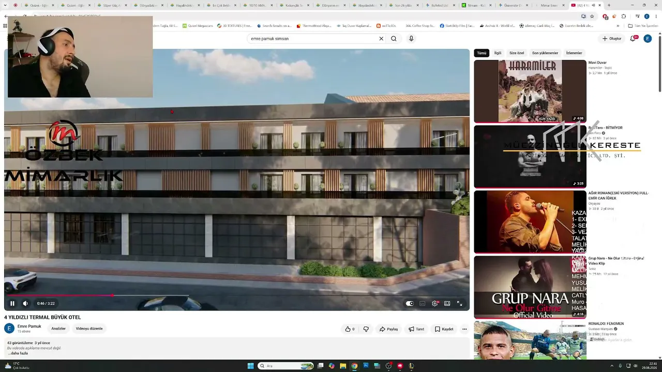The width and height of the screenshot is (662, 372).
Task: Save the video with the Kaydet button
Action: [x=444, y=329]
